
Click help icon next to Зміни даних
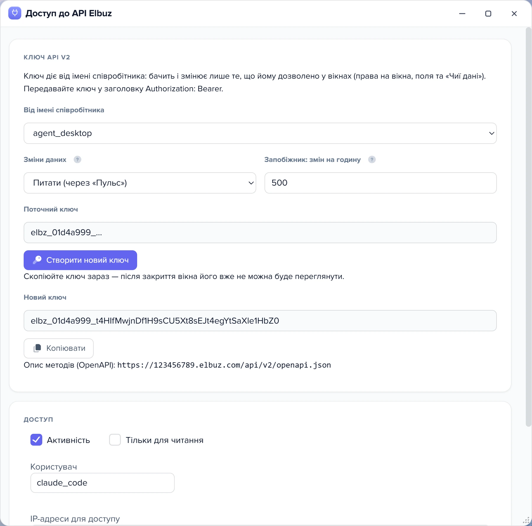pyautogui.click(x=77, y=160)
